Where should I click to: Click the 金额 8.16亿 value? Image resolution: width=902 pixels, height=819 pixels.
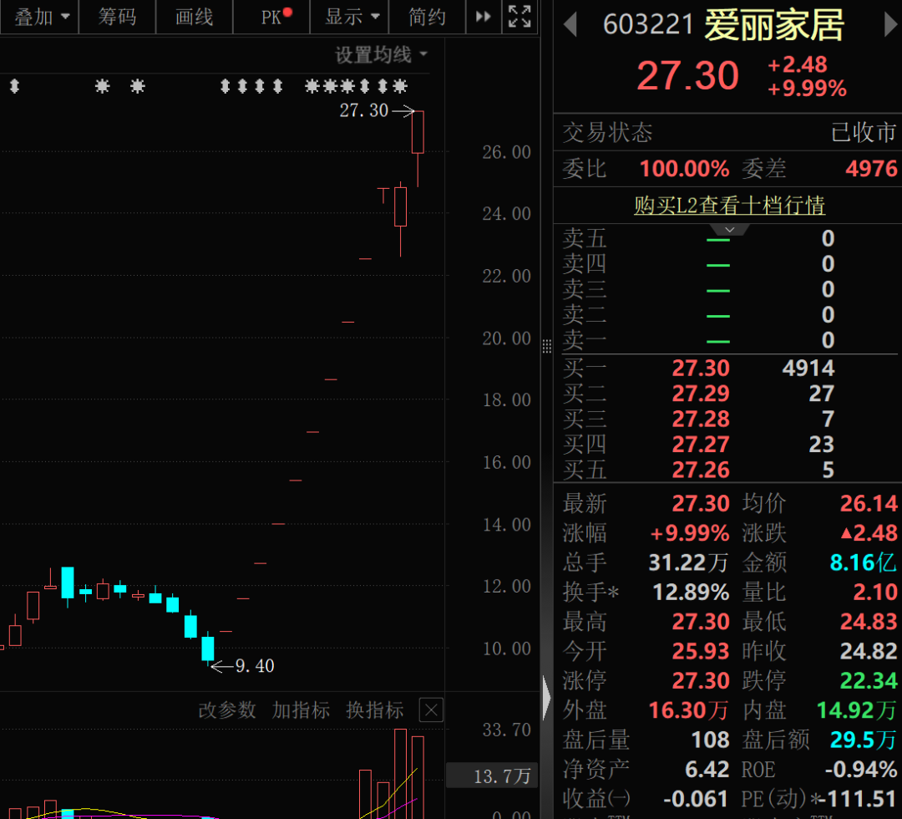point(864,562)
